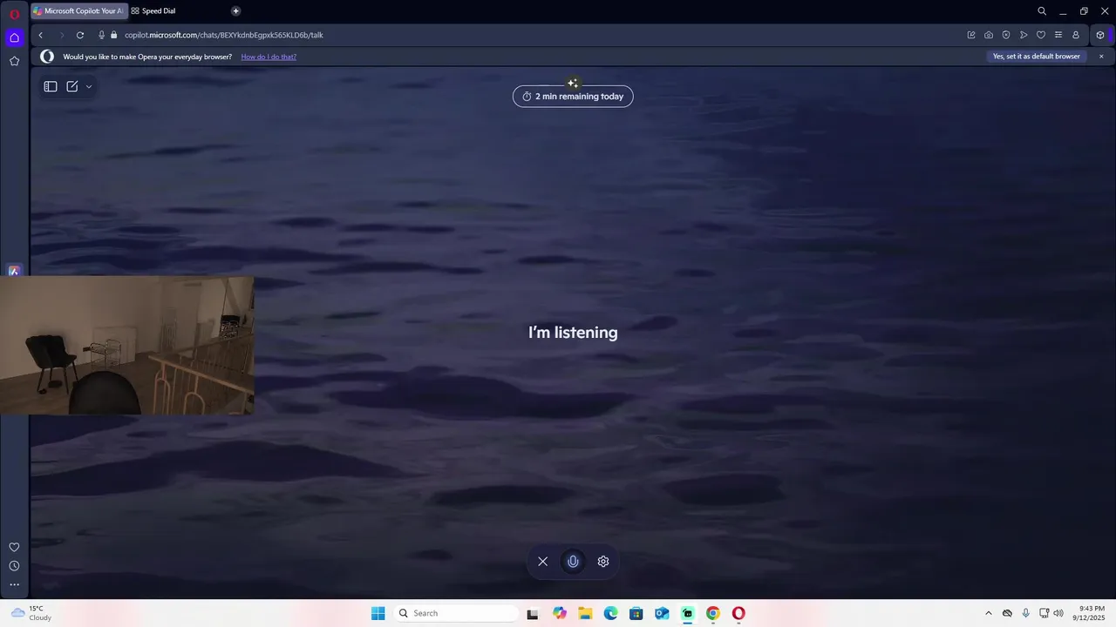End the voice conversation with X button
Screen dimensions: 1116x627
tap(542, 562)
